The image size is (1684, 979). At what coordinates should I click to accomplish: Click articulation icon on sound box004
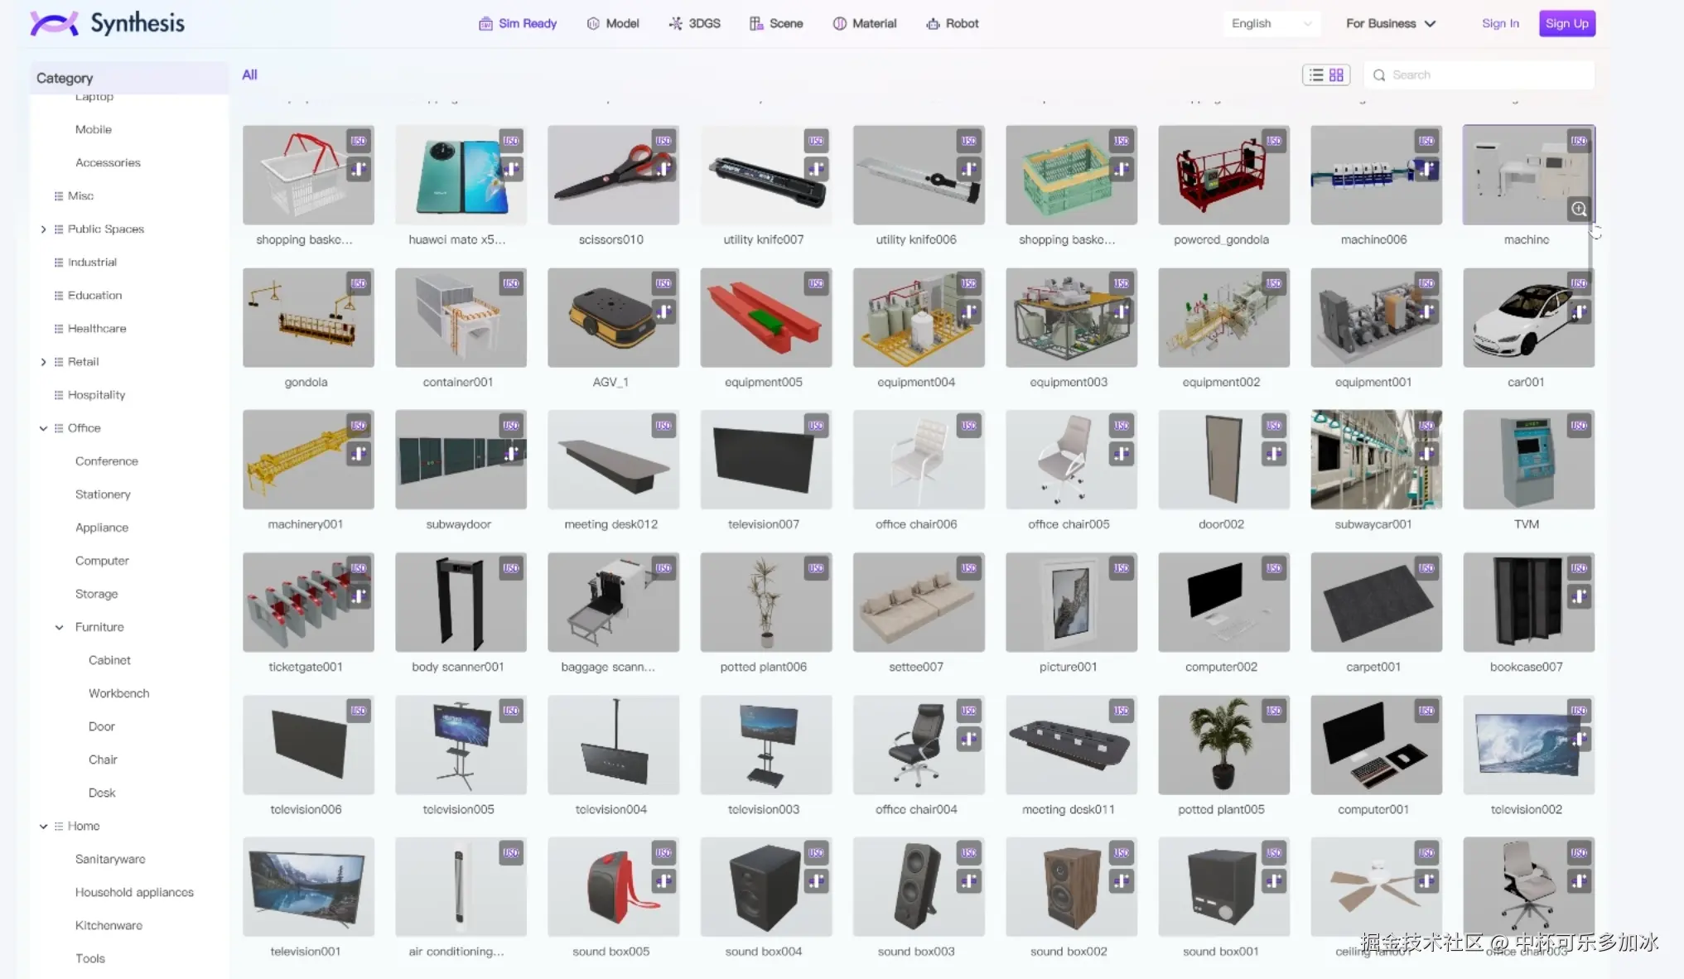click(816, 881)
